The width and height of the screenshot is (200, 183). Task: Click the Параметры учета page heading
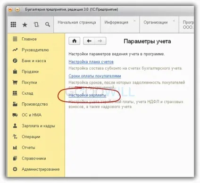[x=147, y=42]
